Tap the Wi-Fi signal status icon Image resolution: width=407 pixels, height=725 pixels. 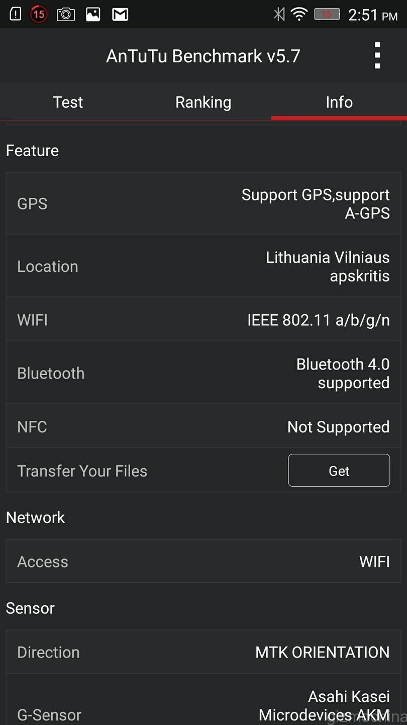[299, 14]
